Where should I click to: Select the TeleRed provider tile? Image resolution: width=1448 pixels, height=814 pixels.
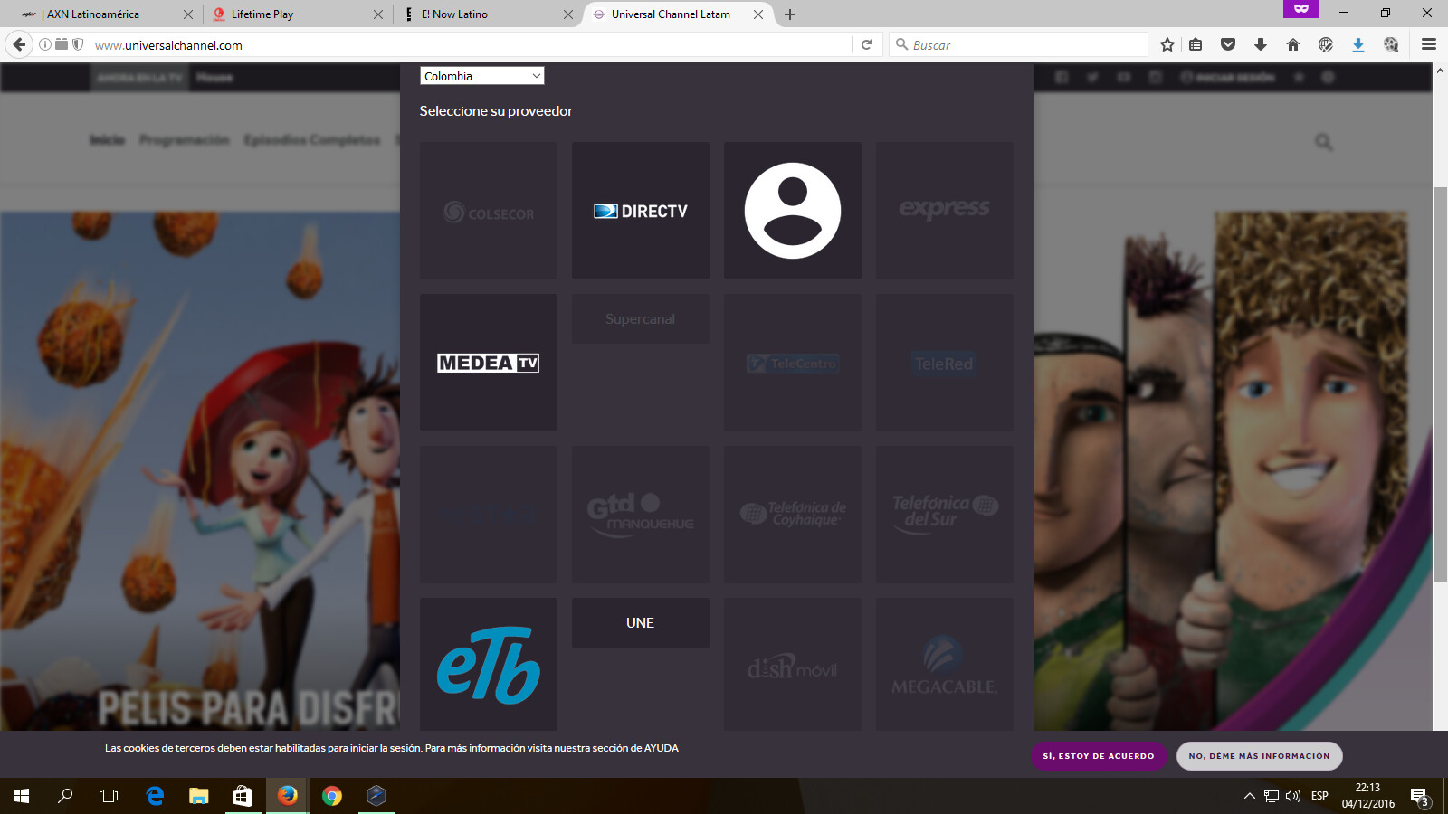tap(945, 363)
